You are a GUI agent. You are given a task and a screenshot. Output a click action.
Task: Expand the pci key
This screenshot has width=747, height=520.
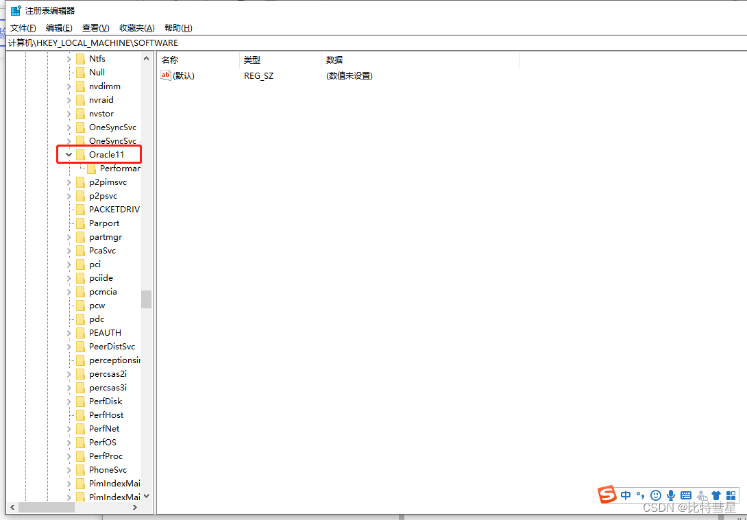click(69, 264)
